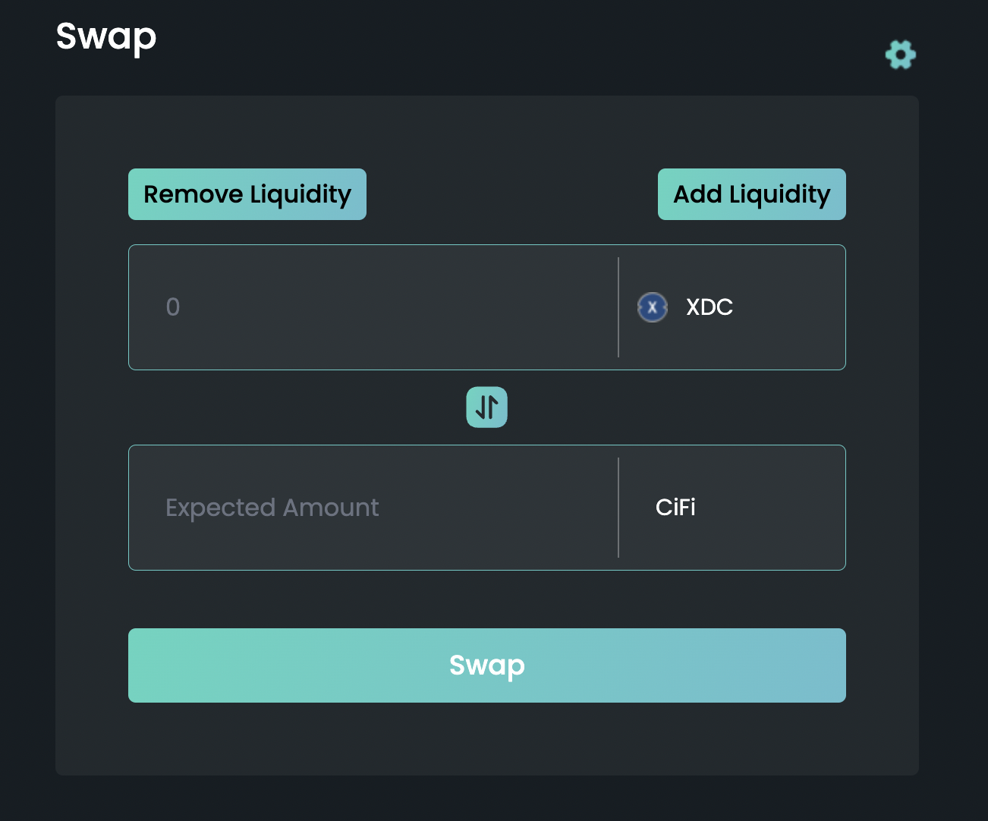The image size is (988, 821).
Task: Open swap settings via the gear icon
Action: [x=900, y=55]
